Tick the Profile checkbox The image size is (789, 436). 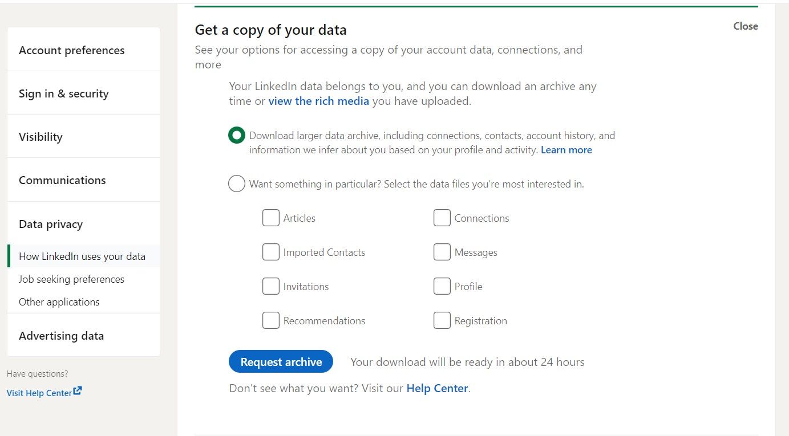click(442, 287)
